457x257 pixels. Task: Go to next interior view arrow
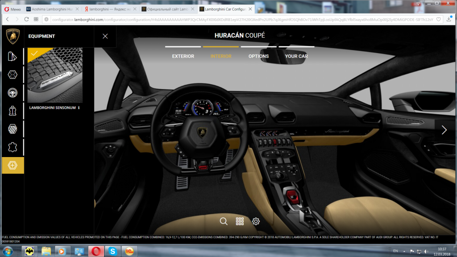444,130
